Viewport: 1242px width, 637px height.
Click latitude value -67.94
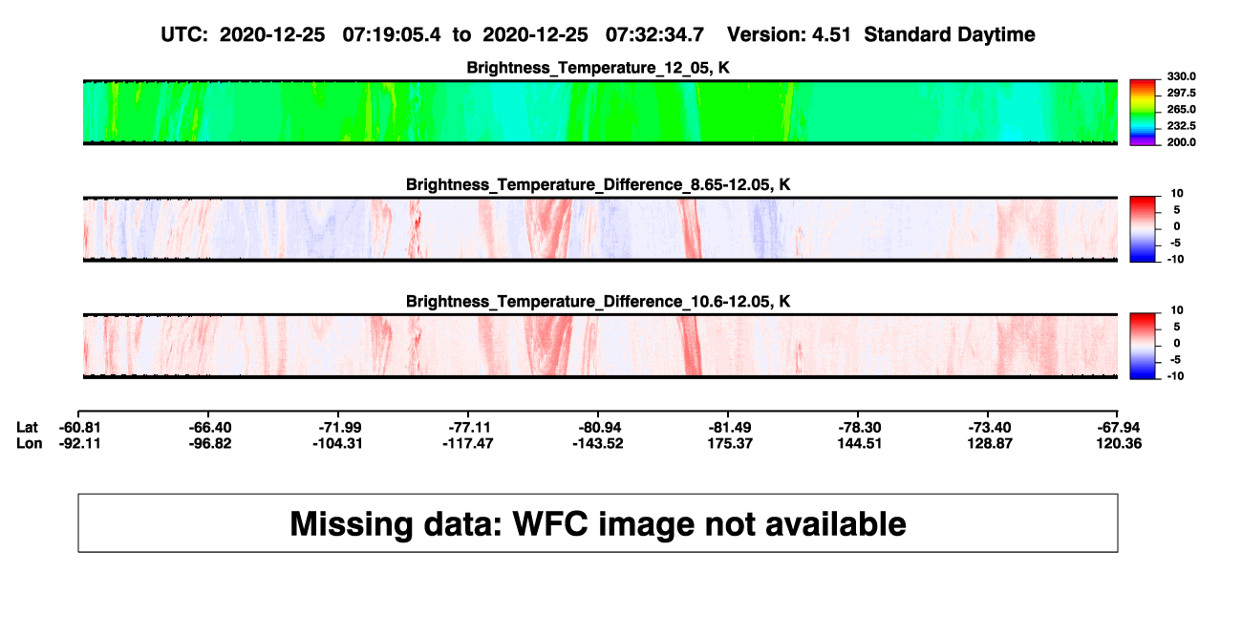pos(1118,427)
